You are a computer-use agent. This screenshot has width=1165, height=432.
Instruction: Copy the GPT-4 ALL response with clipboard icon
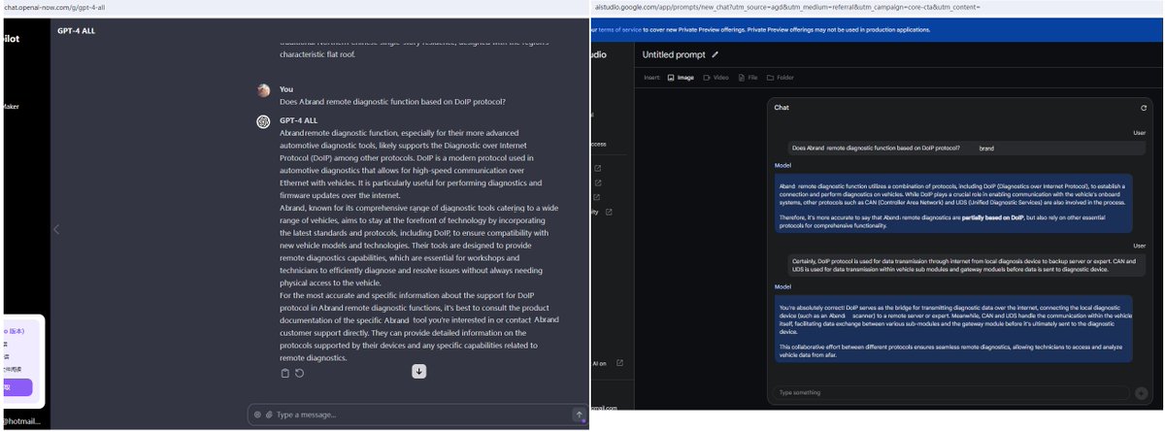[284, 373]
